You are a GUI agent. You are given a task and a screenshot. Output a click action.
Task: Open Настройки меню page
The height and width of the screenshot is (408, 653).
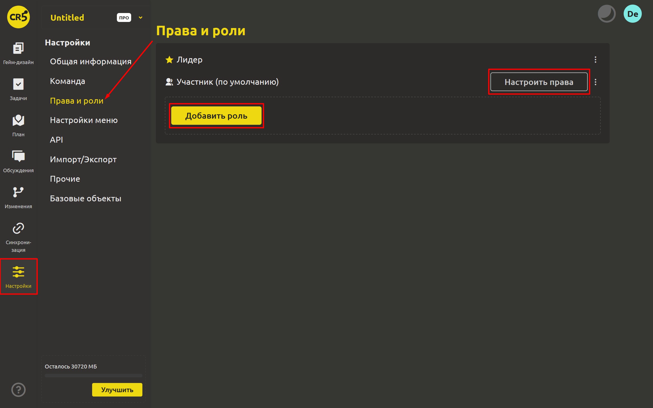click(84, 120)
